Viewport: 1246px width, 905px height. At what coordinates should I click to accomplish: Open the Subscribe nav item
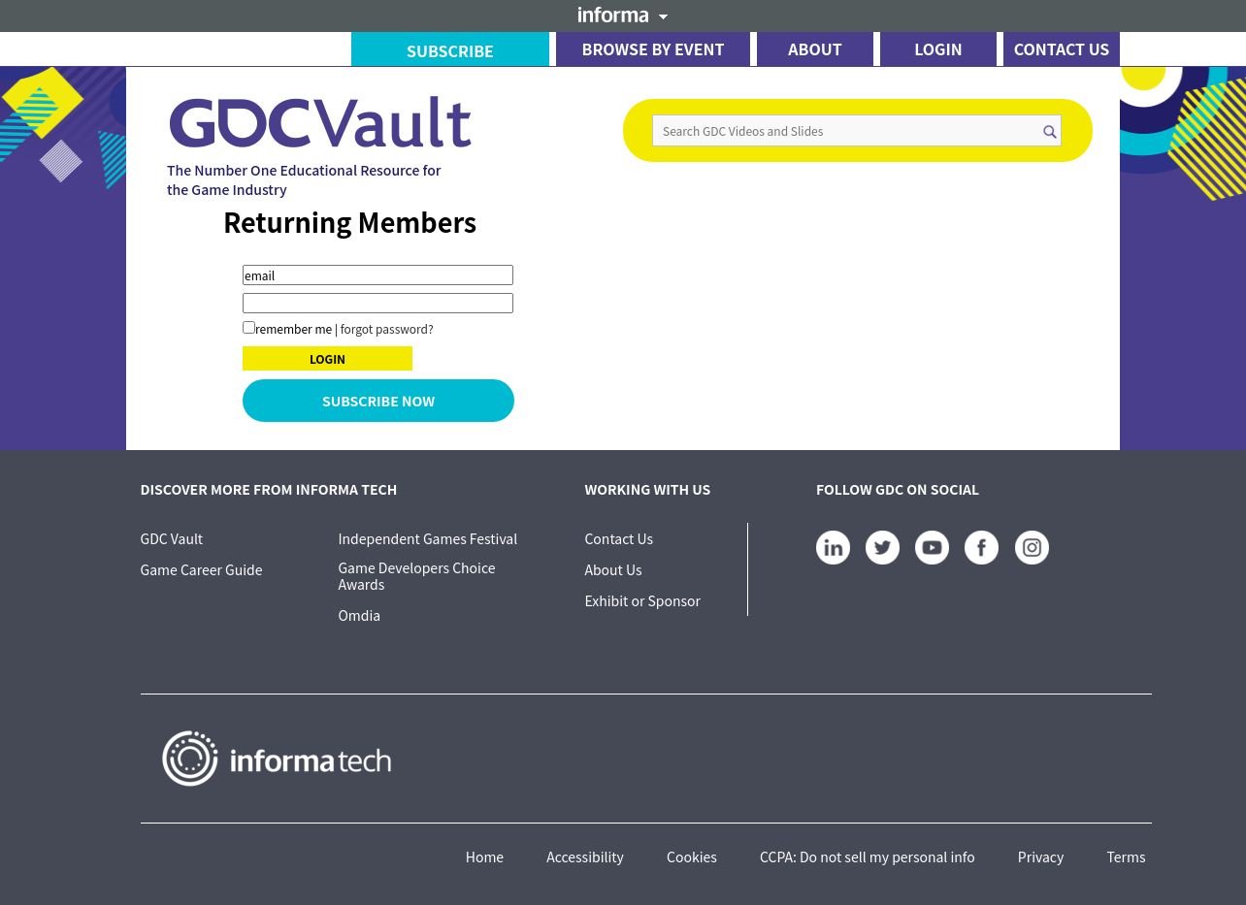pos(450,50)
